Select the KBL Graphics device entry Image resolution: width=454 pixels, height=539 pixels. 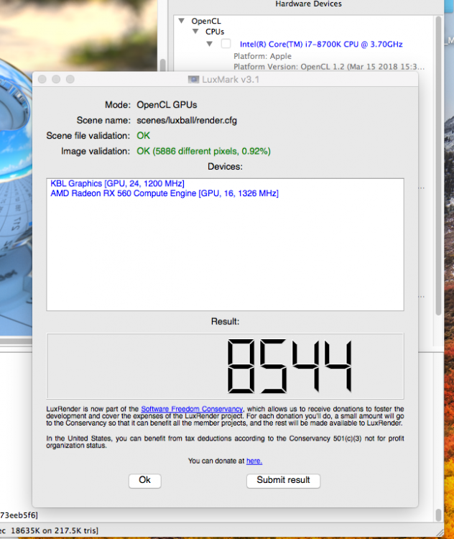pos(117,183)
